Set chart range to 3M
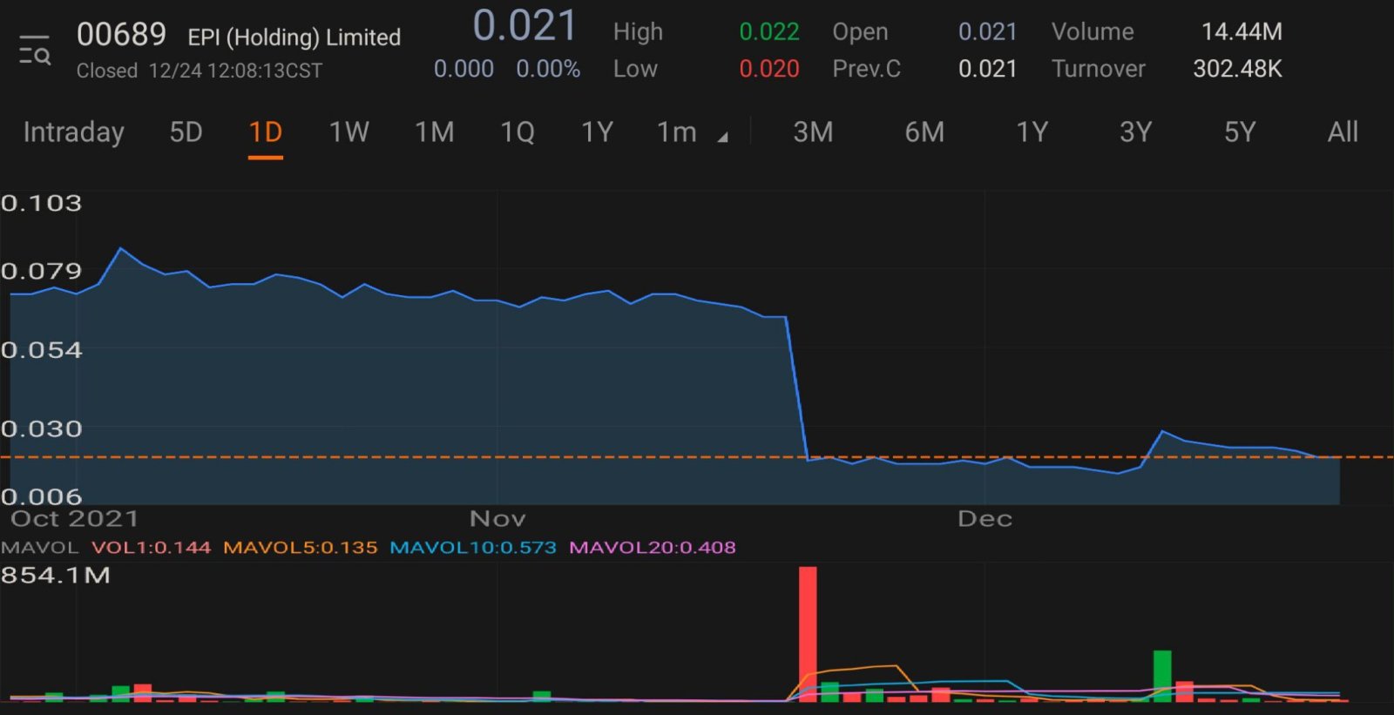The width and height of the screenshot is (1394, 715). pyautogui.click(x=813, y=132)
